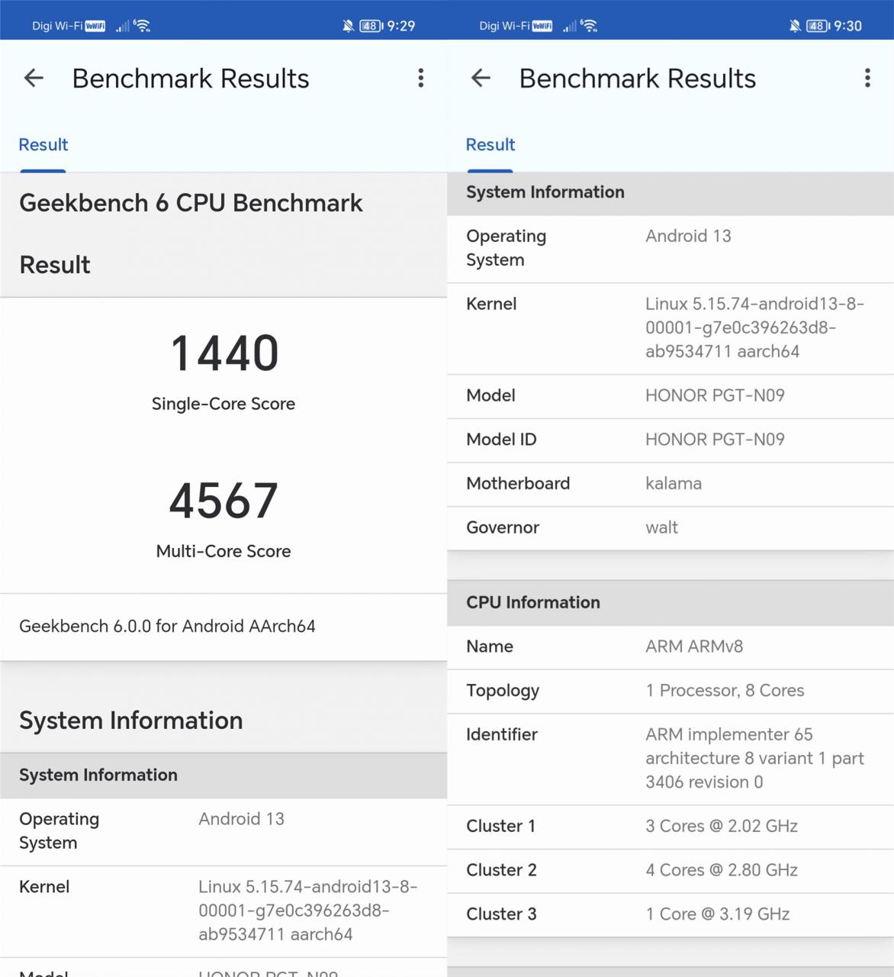894x977 pixels.
Task: Open three-dot overflow menu on left screen
Action: click(420, 78)
